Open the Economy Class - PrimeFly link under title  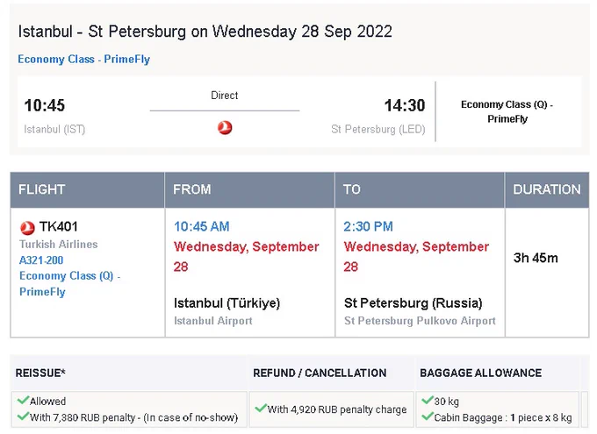click(x=83, y=60)
